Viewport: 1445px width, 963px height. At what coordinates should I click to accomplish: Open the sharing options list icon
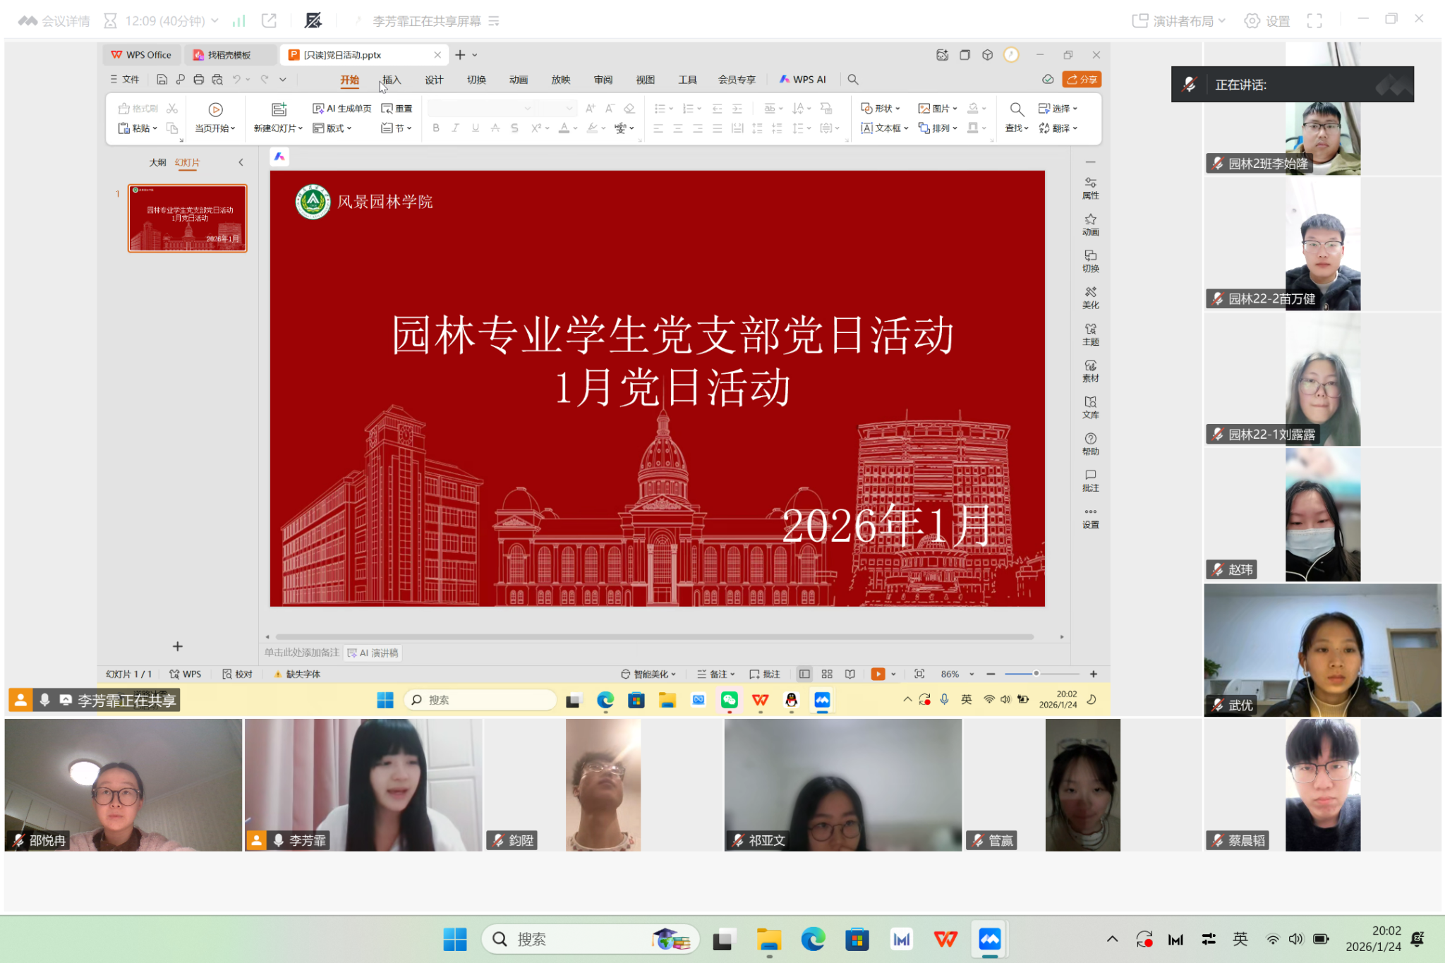pyautogui.click(x=494, y=21)
